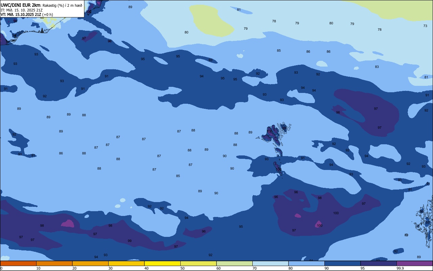Click the legend scale label "50"
Image resolution: width=433 pixels, height=271 pixels.
coord(182,268)
